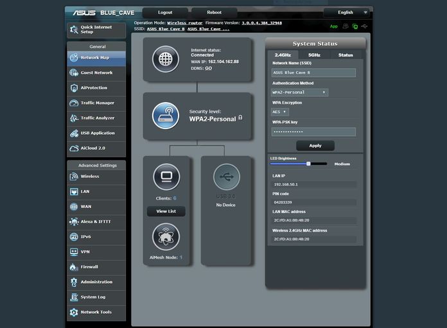Click the WPA-PSK key password field
This screenshot has height=328, width=447.
coord(313,132)
